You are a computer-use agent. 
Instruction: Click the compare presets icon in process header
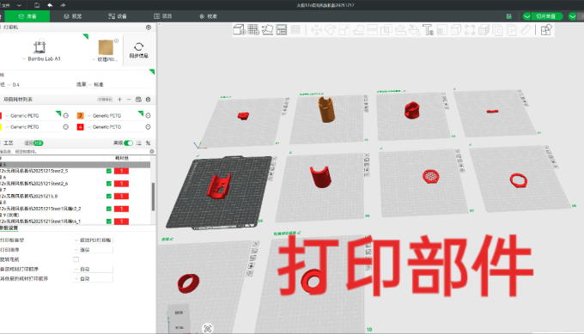[149, 143]
